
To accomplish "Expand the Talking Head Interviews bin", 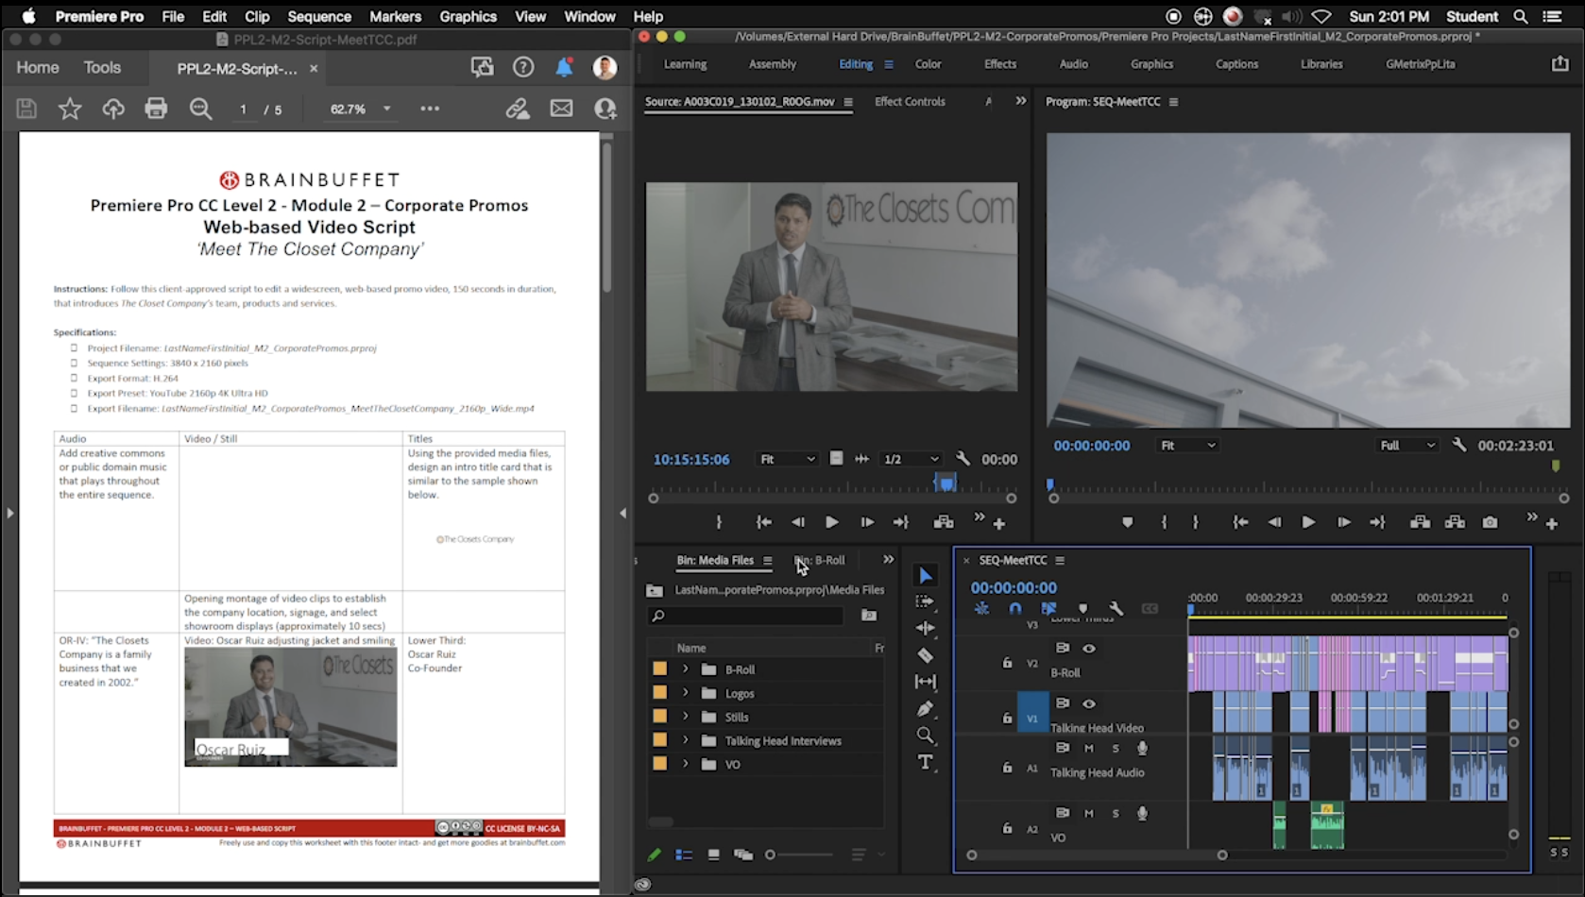I will point(686,740).
